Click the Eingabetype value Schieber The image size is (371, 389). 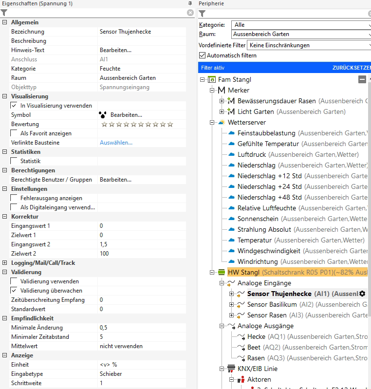[x=142, y=374]
